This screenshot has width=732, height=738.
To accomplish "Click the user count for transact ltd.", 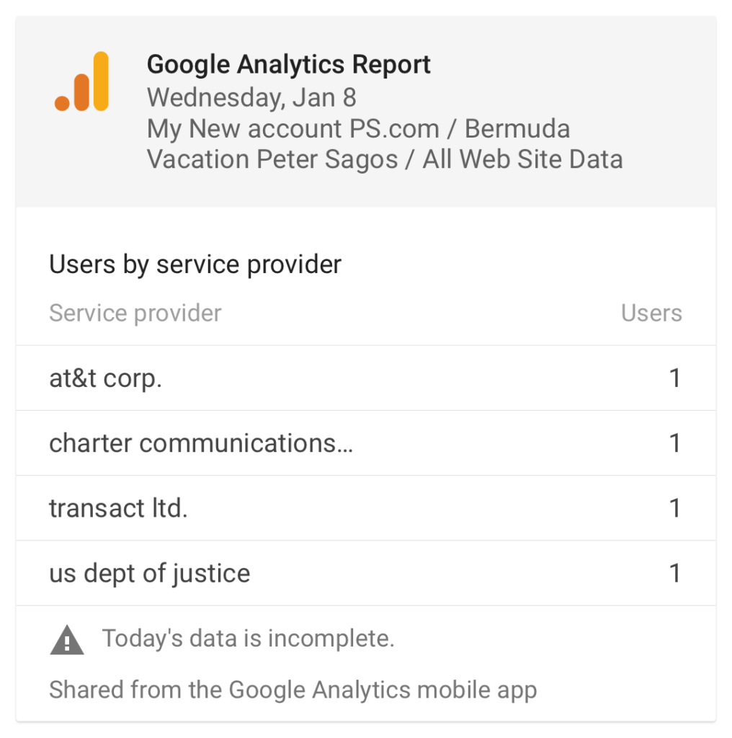I will [675, 508].
